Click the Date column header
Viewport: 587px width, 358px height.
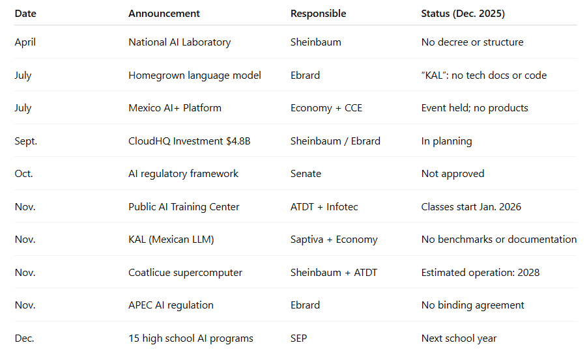coord(25,14)
